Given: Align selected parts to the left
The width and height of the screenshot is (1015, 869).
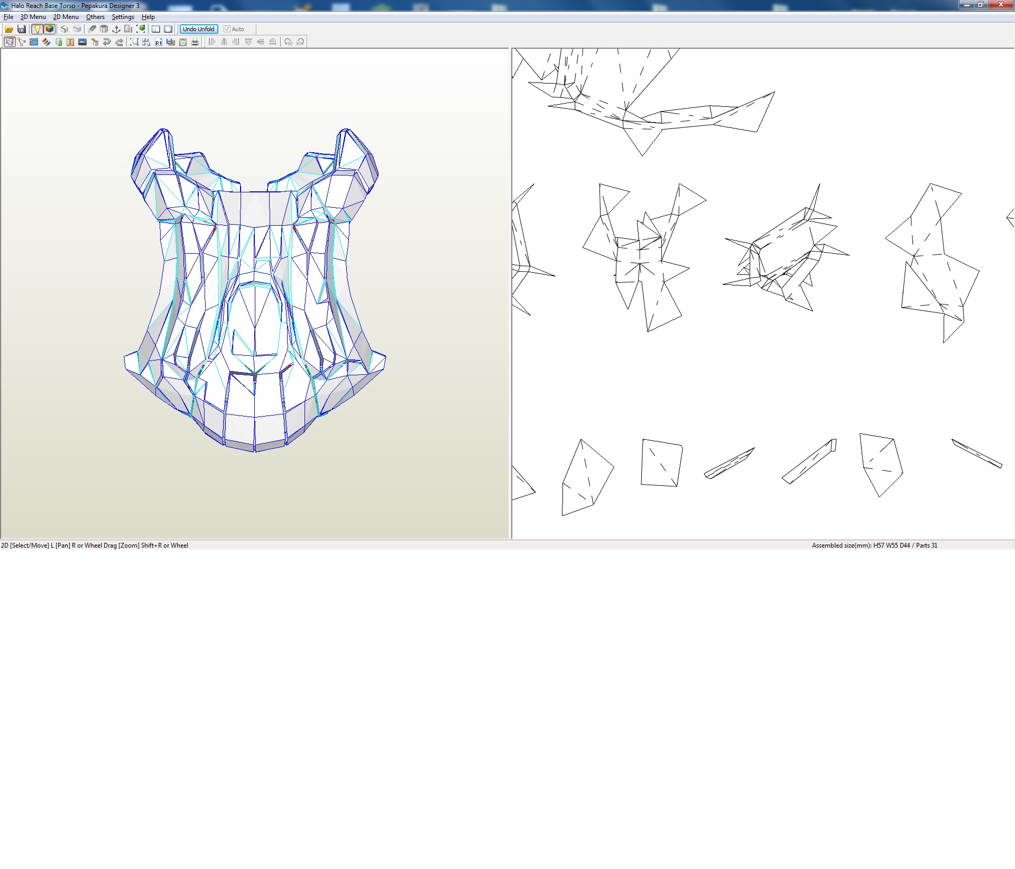Looking at the screenshot, I should pyautogui.click(x=212, y=42).
